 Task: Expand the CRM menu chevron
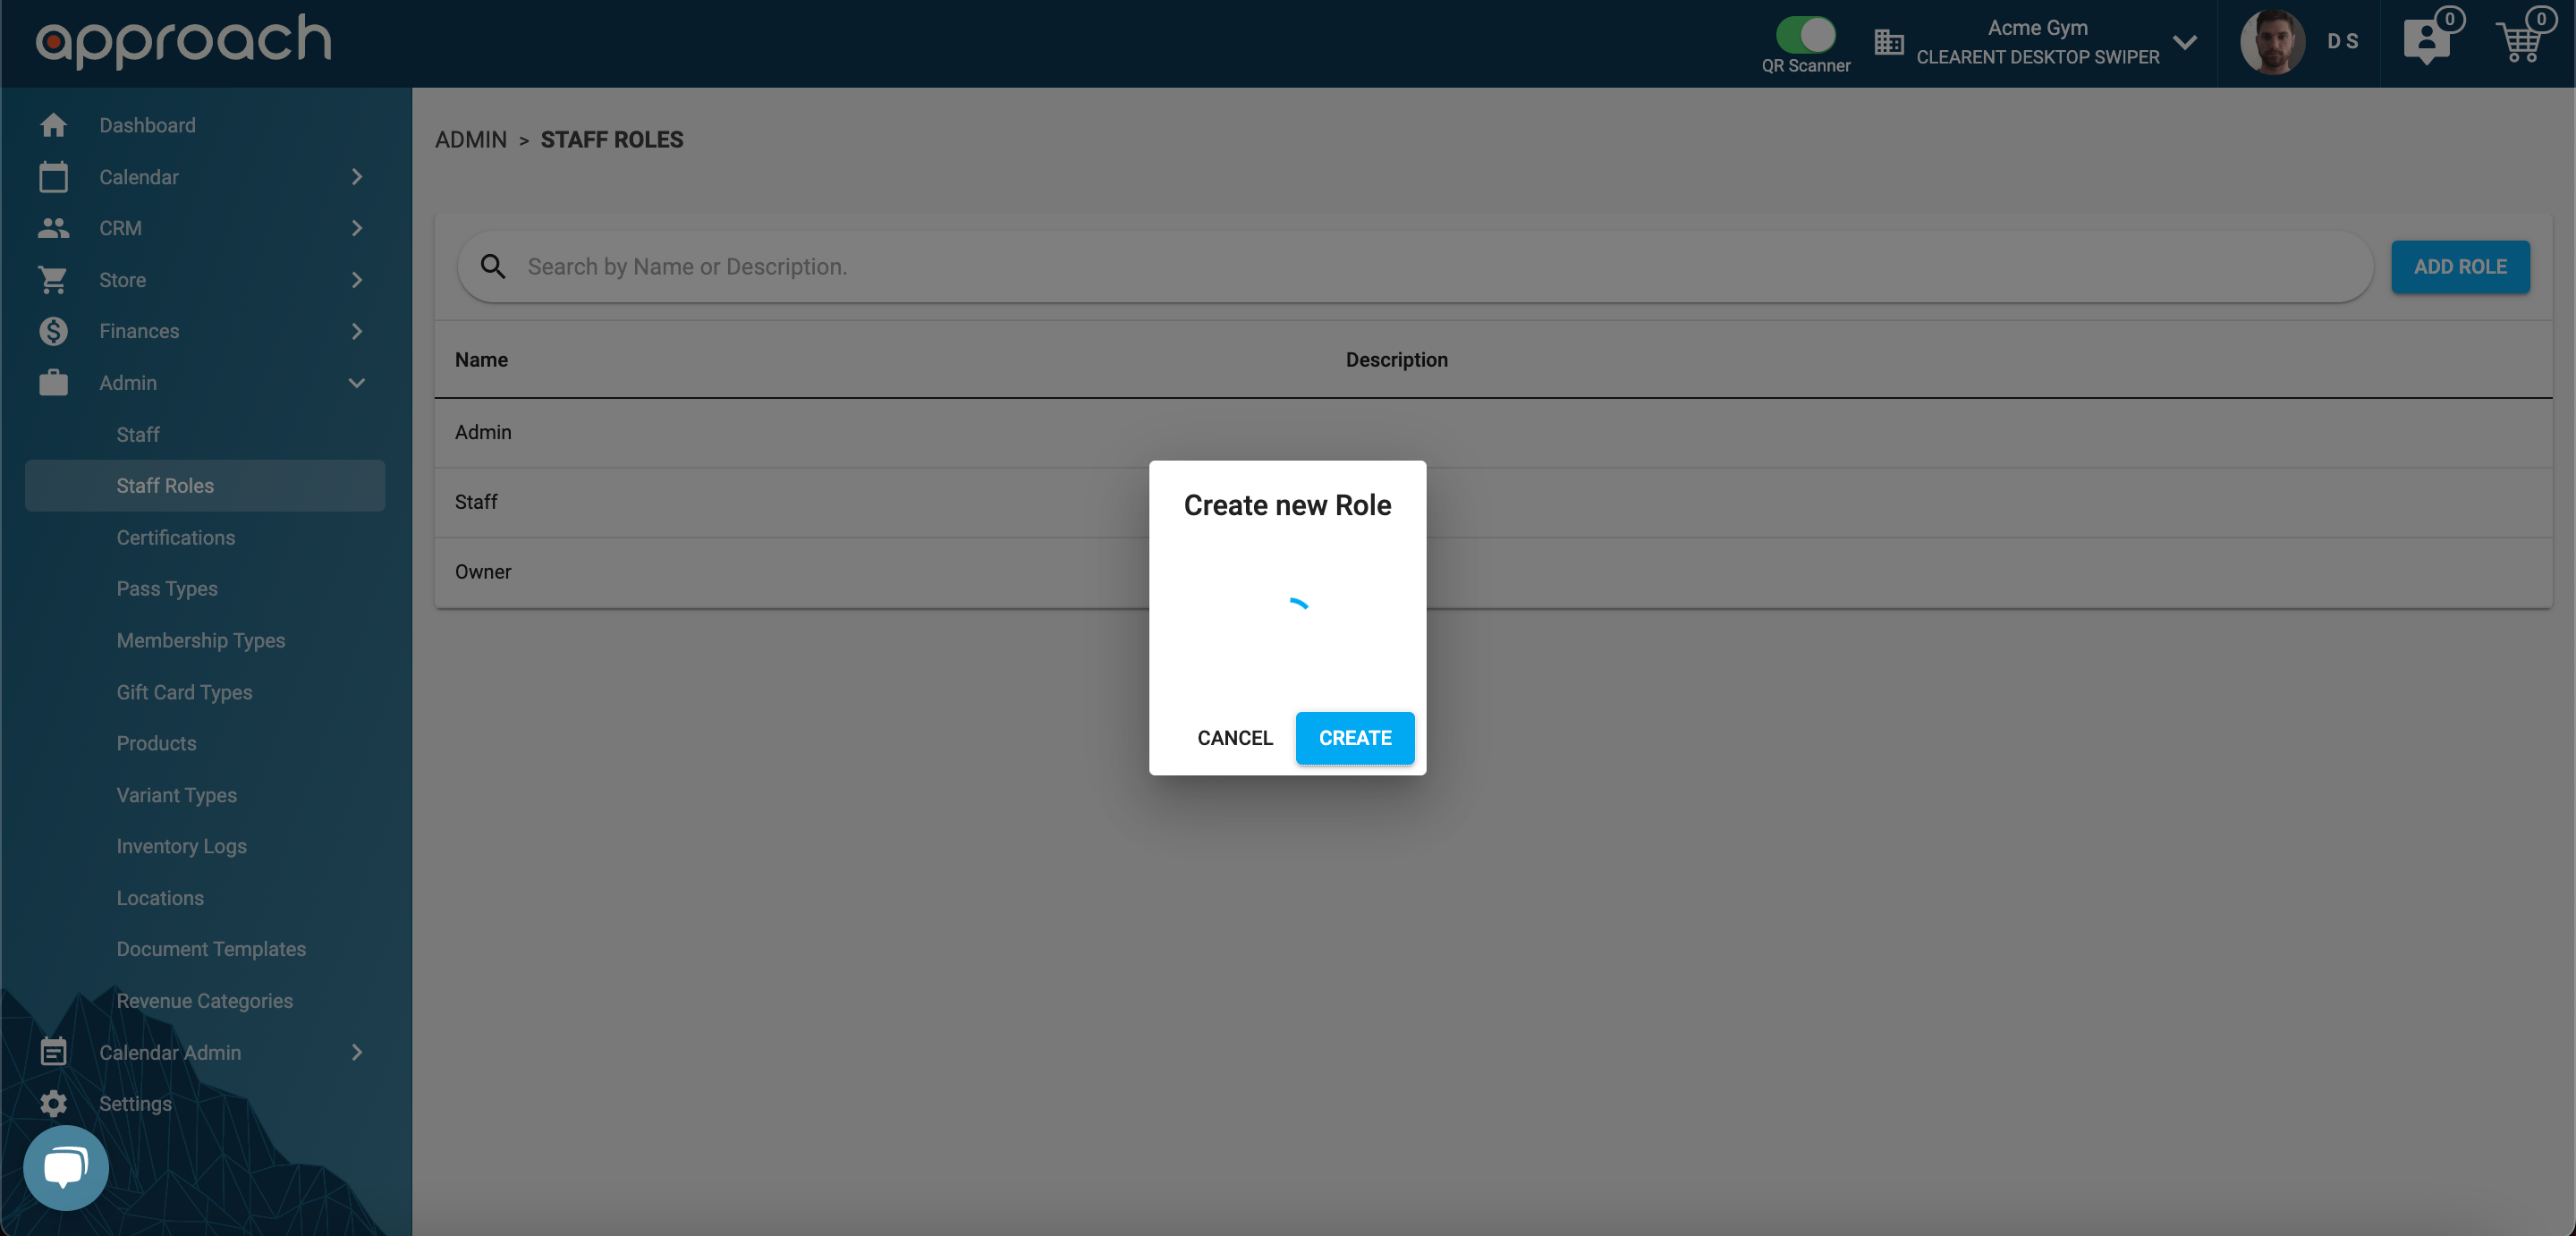[356, 228]
